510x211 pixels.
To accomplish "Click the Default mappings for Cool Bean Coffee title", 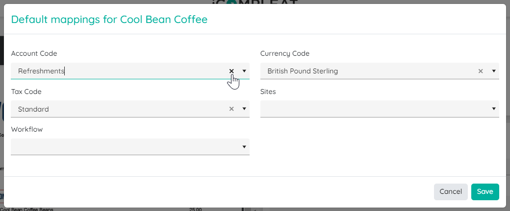I will coord(109,20).
